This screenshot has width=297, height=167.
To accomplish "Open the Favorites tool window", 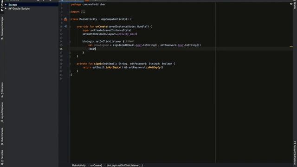I will 2,156.
